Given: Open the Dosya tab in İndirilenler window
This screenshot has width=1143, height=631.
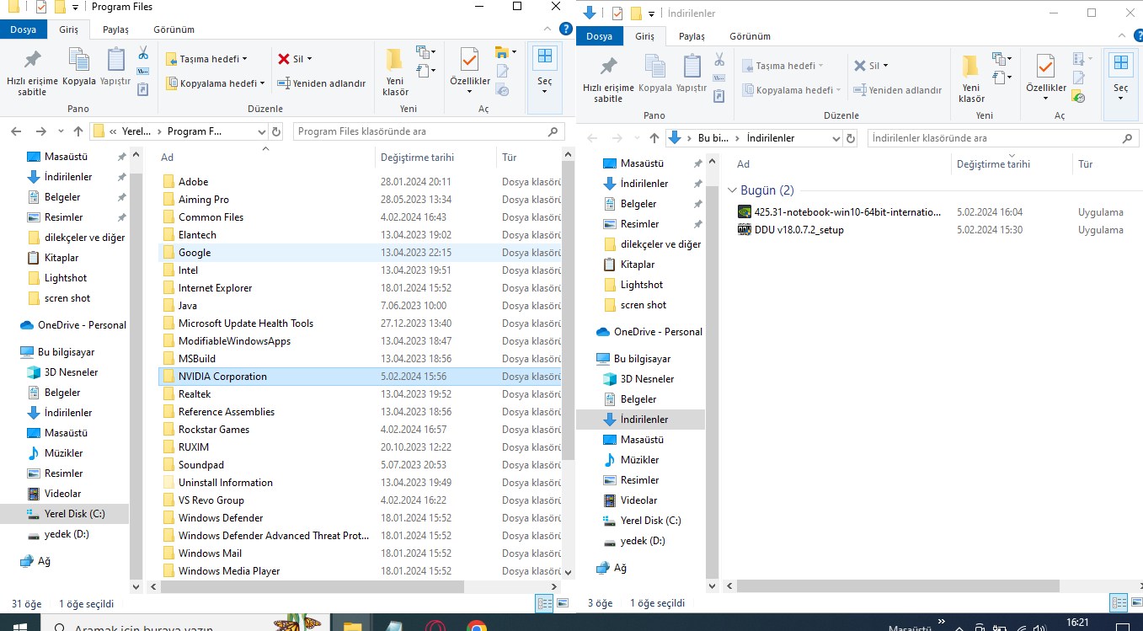Looking at the screenshot, I should pyautogui.click(x=600, y=36).
